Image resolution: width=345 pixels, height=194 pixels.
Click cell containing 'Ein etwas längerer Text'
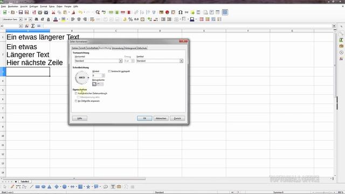coord(27,37)
